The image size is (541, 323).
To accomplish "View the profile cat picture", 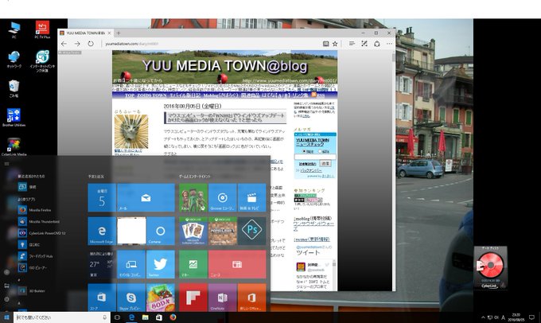I will click(131, 131).
